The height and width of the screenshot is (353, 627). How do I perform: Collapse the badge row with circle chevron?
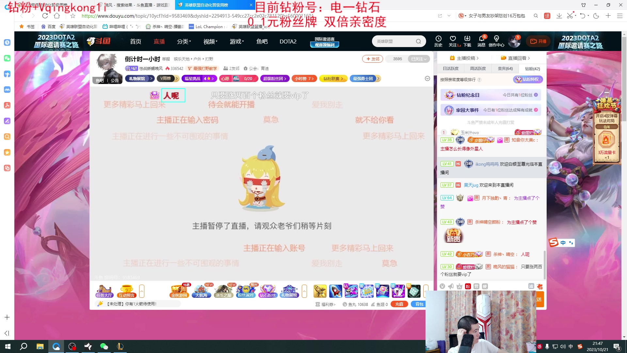(x=427, y=78)
